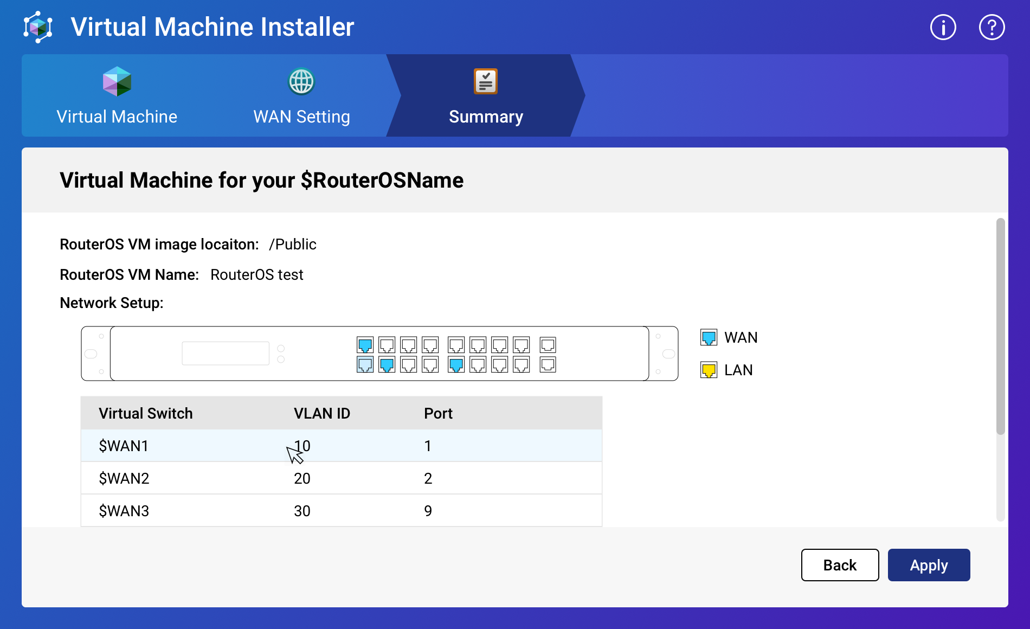This screenshot has width=1030, height=629.
Task: Click the Virtual Machine cube icon
Action: pos(117,81)
